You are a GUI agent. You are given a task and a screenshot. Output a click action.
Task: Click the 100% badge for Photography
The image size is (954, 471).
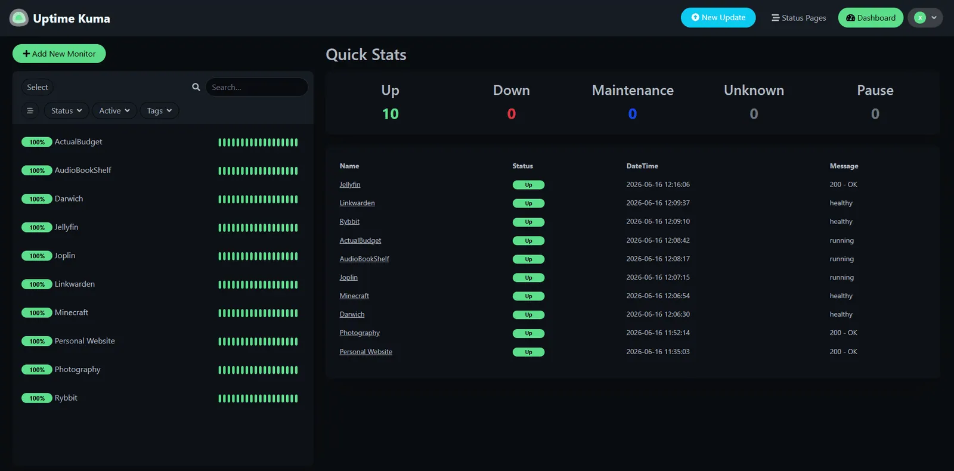pos(37,370)
